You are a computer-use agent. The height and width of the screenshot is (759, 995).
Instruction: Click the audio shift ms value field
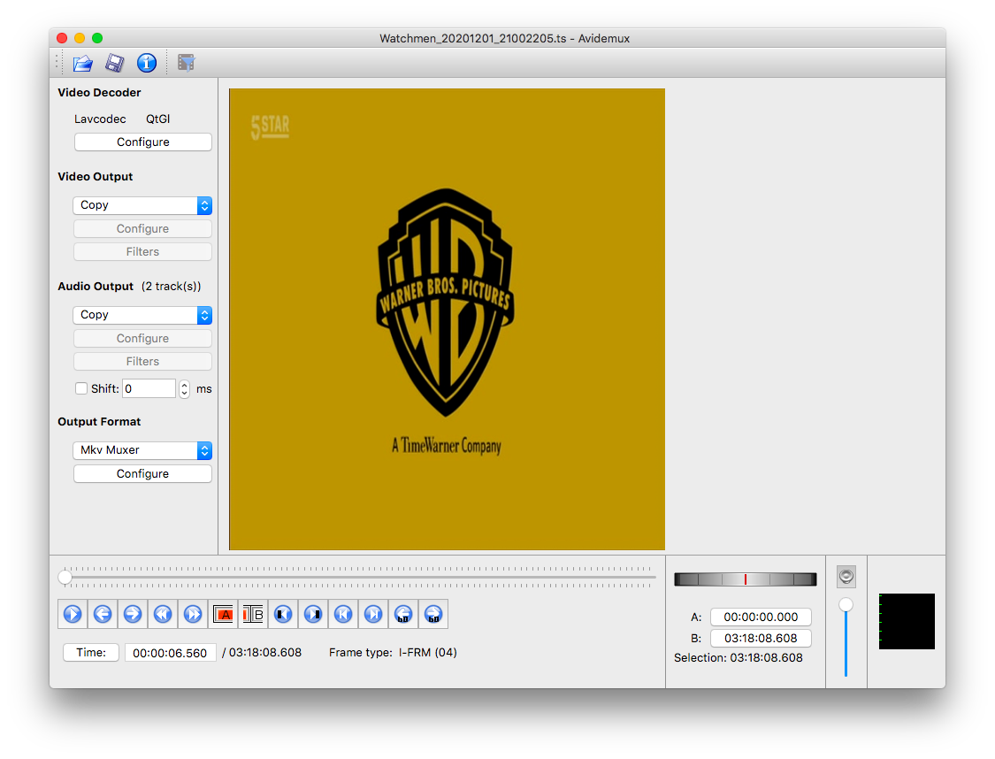pyautogui.click(x=149, y=388)
